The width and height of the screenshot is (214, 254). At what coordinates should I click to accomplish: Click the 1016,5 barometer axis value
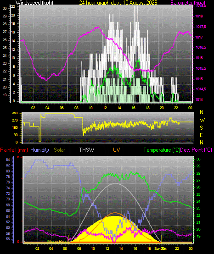pos(201,48)
